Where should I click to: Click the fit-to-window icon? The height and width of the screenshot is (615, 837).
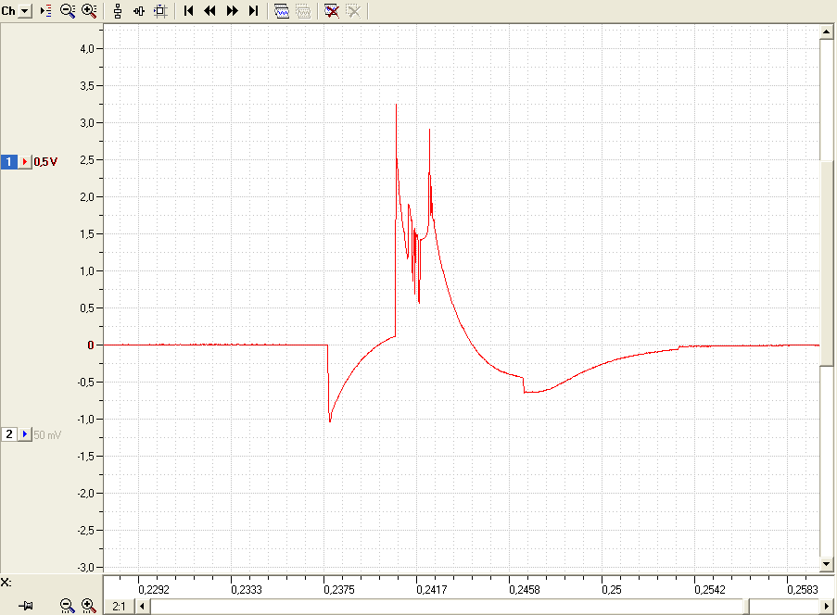coord(160,11)
